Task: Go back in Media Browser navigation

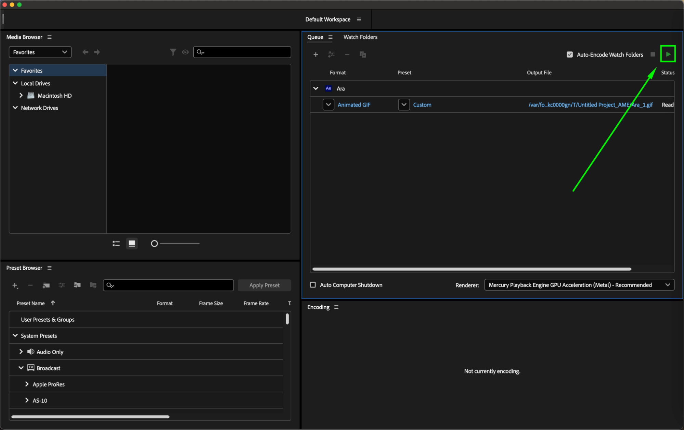Action: 86,52
